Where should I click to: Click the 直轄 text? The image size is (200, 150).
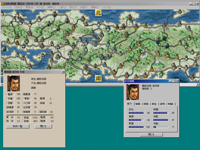pyautogui.click(x=33, y=88)
